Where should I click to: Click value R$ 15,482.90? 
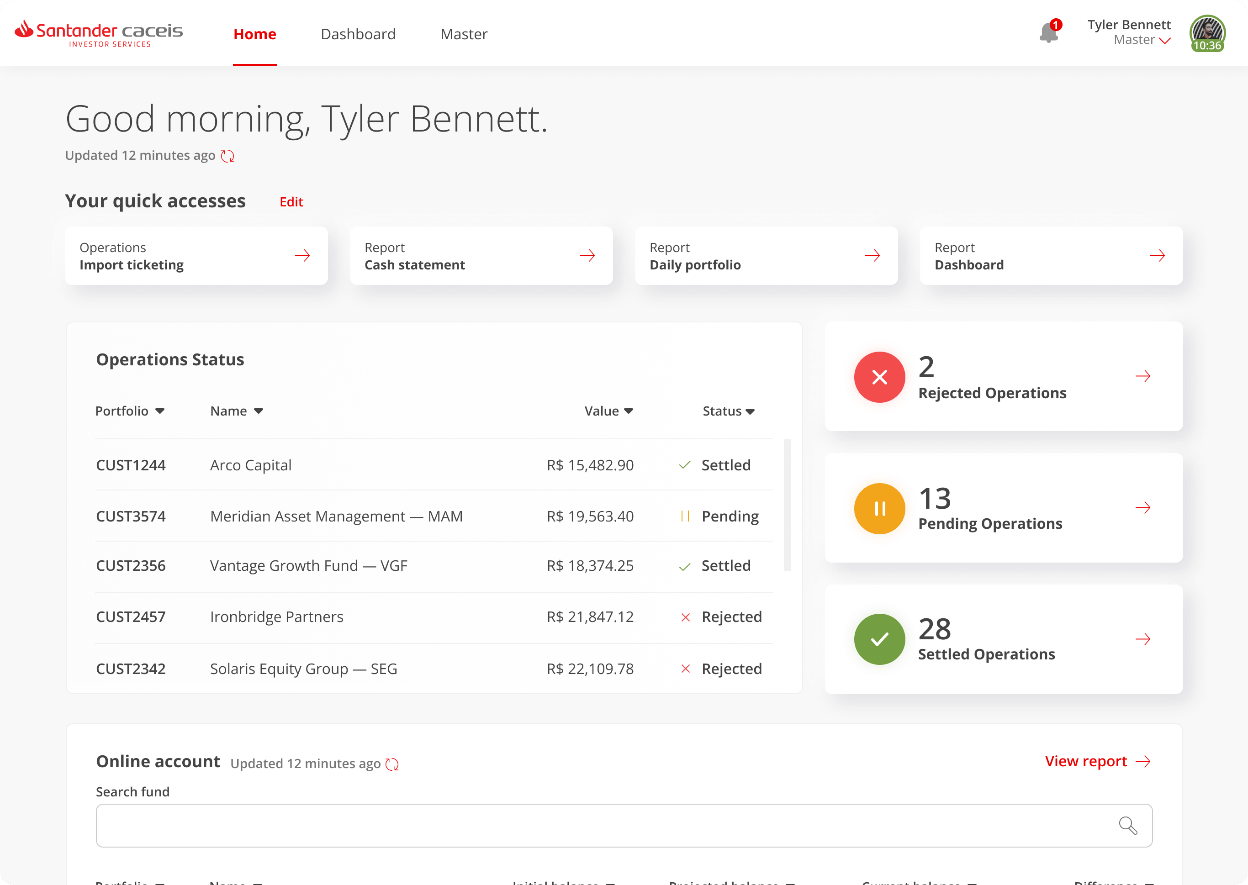point(590,465)
